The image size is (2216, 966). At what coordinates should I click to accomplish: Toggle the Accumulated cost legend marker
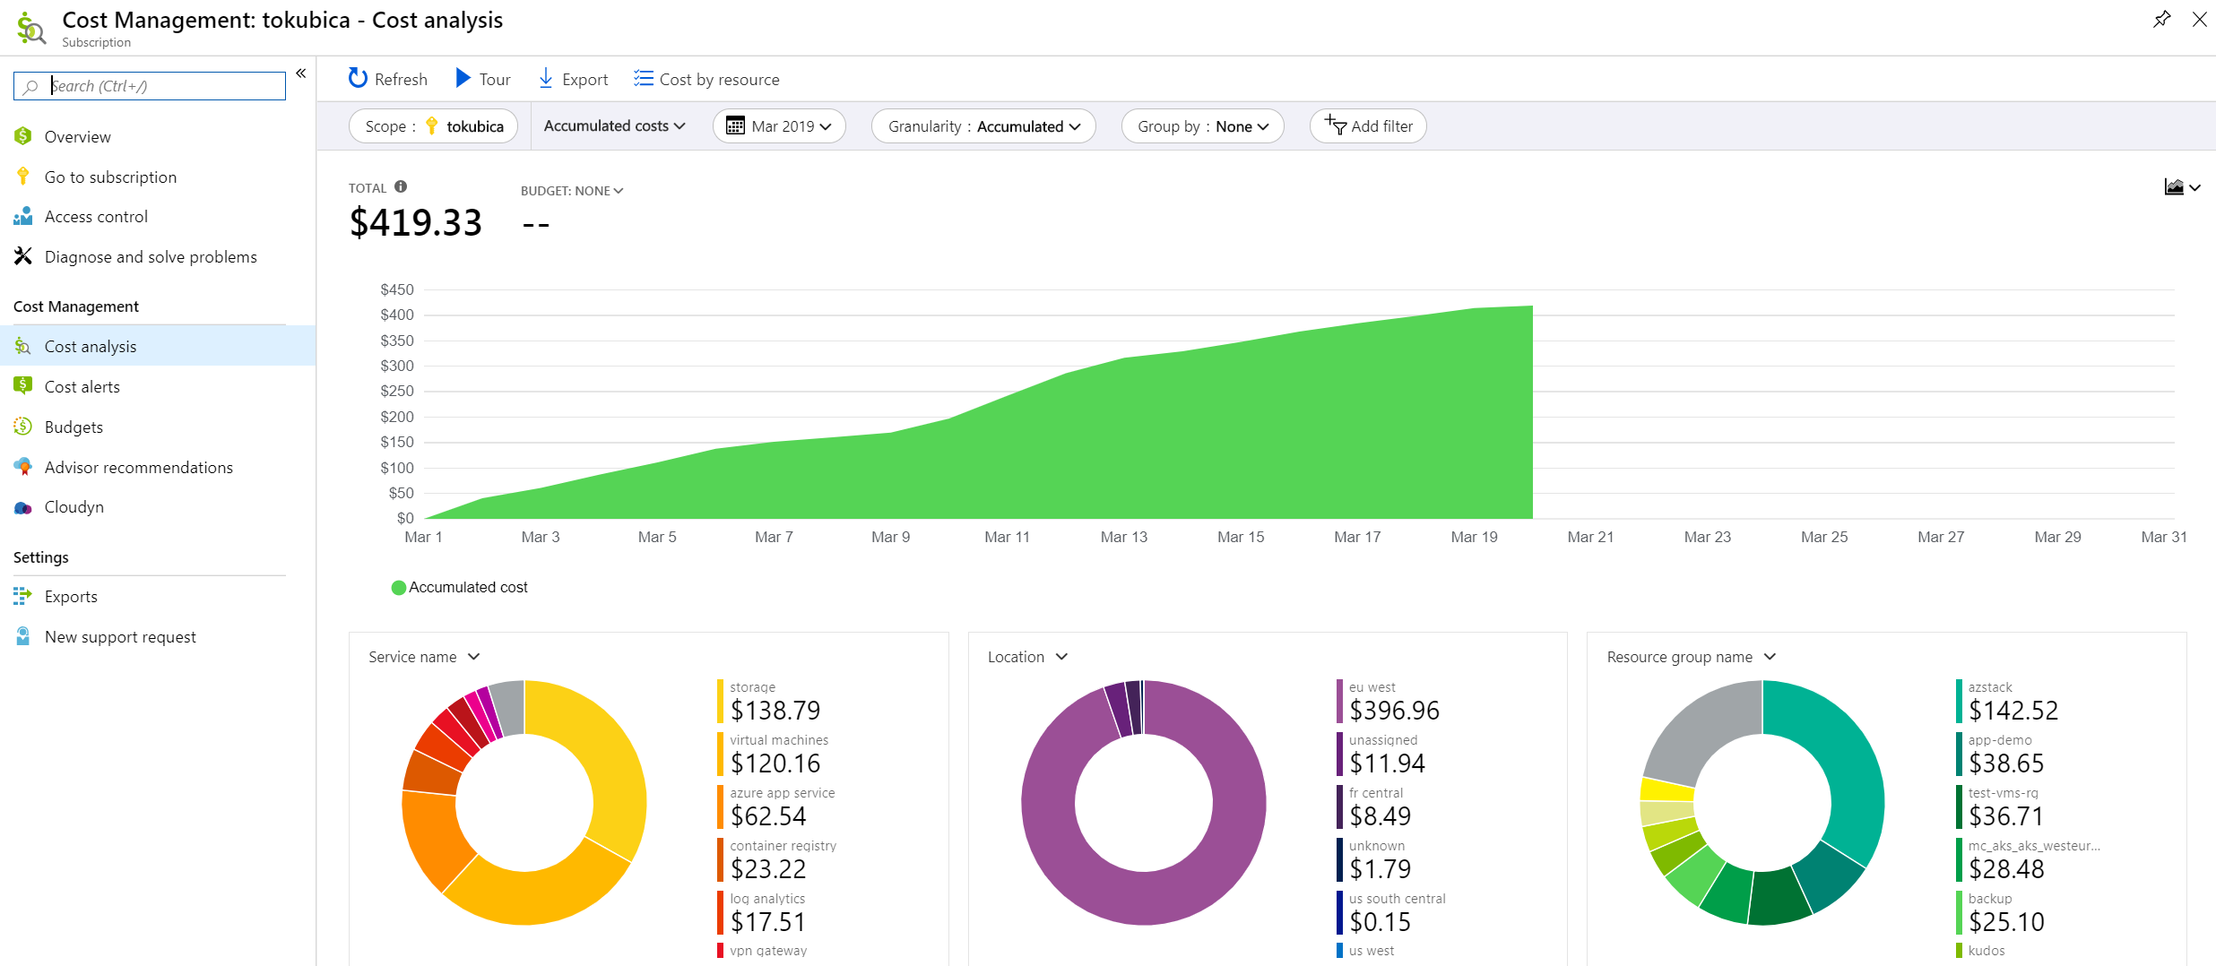[399, 588]
